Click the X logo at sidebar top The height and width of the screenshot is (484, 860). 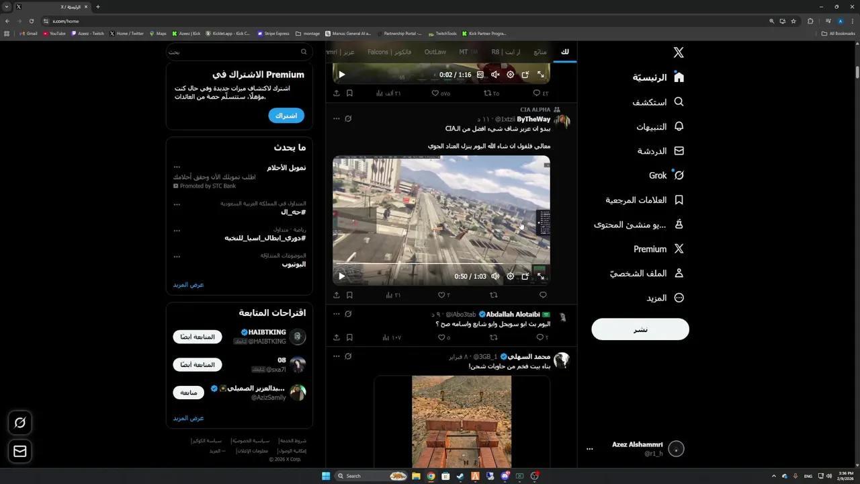pyautogui.click(x=679, y=52)
